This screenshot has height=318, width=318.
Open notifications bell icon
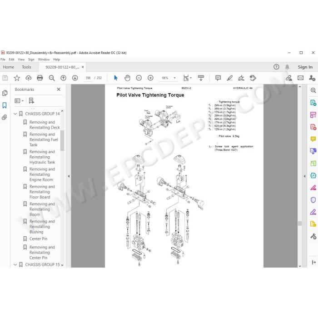pyautogui.click(x=287, y=67)
